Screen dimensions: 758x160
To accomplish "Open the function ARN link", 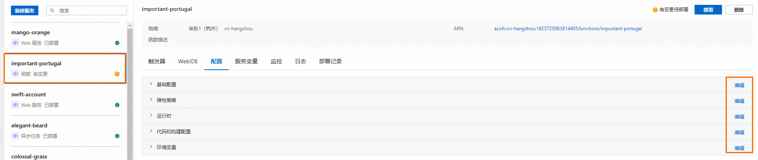I will pos(568,29).
